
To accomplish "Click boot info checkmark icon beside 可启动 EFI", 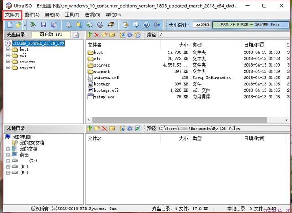I will 76,35.
